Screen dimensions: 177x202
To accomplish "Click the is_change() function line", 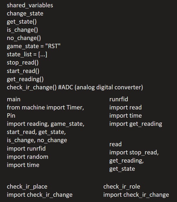I will [x=22, y=30].
